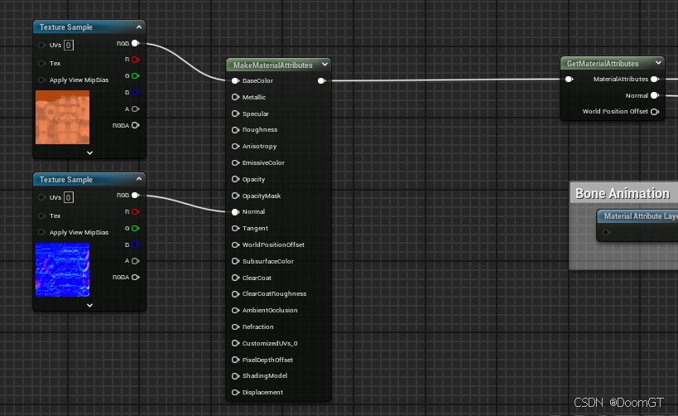Click top Texture Sample node title
Screen dimensions: 678x416
tap(66, 27)
